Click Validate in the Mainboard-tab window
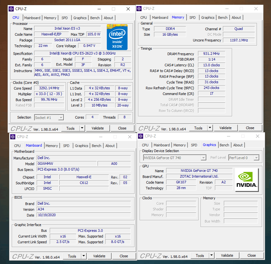Viewport: 271px width, 264px height. [99, 256]
